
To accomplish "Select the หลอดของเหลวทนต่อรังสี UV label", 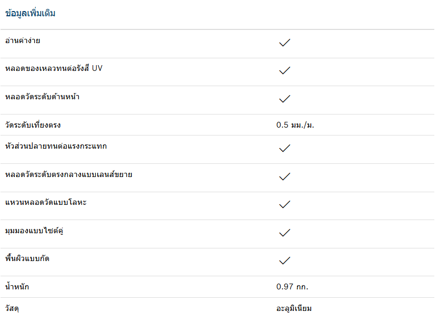I will pyautogui.click(x=54, y=69).
